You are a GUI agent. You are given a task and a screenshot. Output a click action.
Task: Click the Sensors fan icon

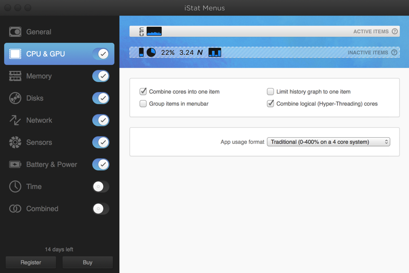(15, 142)
